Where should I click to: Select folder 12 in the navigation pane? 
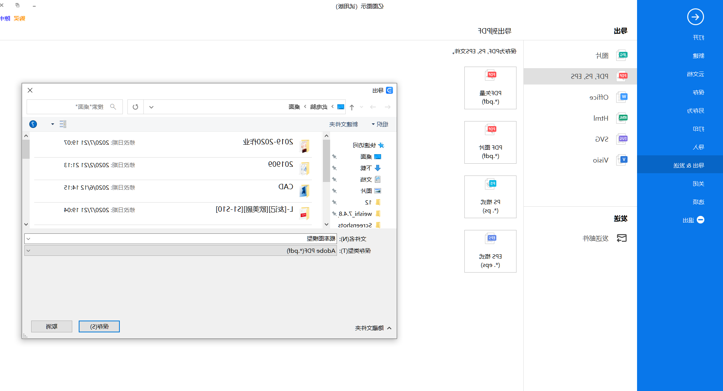point(373,203)
